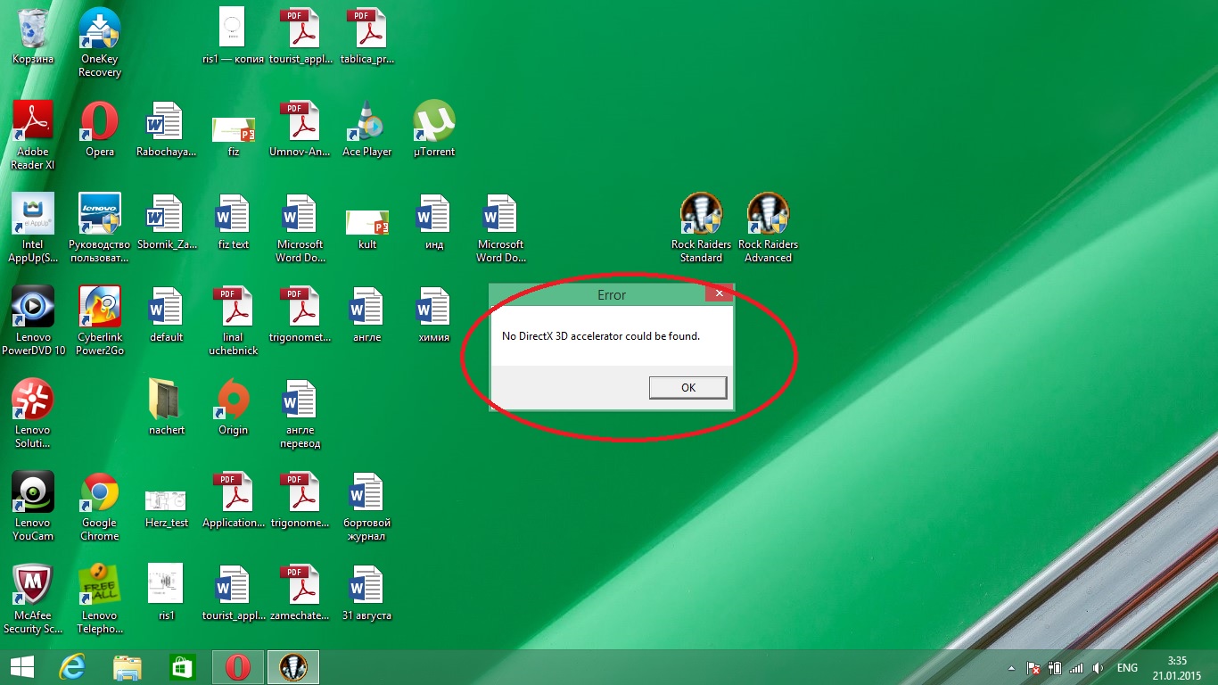Select the '31 августа' Word document
The width and height of the screenshot is (1218, 685).
click(x=367, y=593)
